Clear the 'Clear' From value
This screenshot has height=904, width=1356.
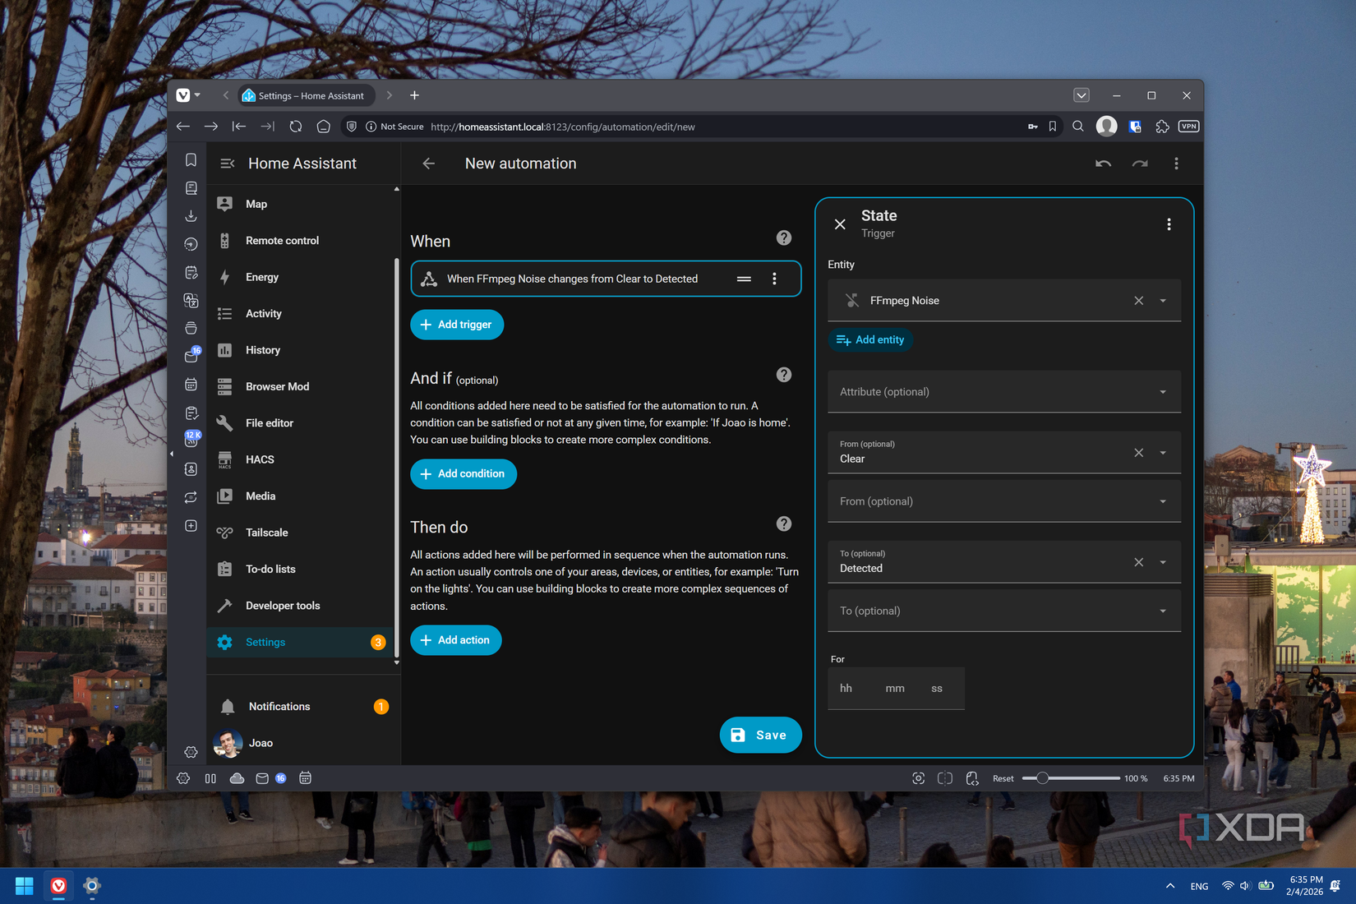coord(1138,453)
